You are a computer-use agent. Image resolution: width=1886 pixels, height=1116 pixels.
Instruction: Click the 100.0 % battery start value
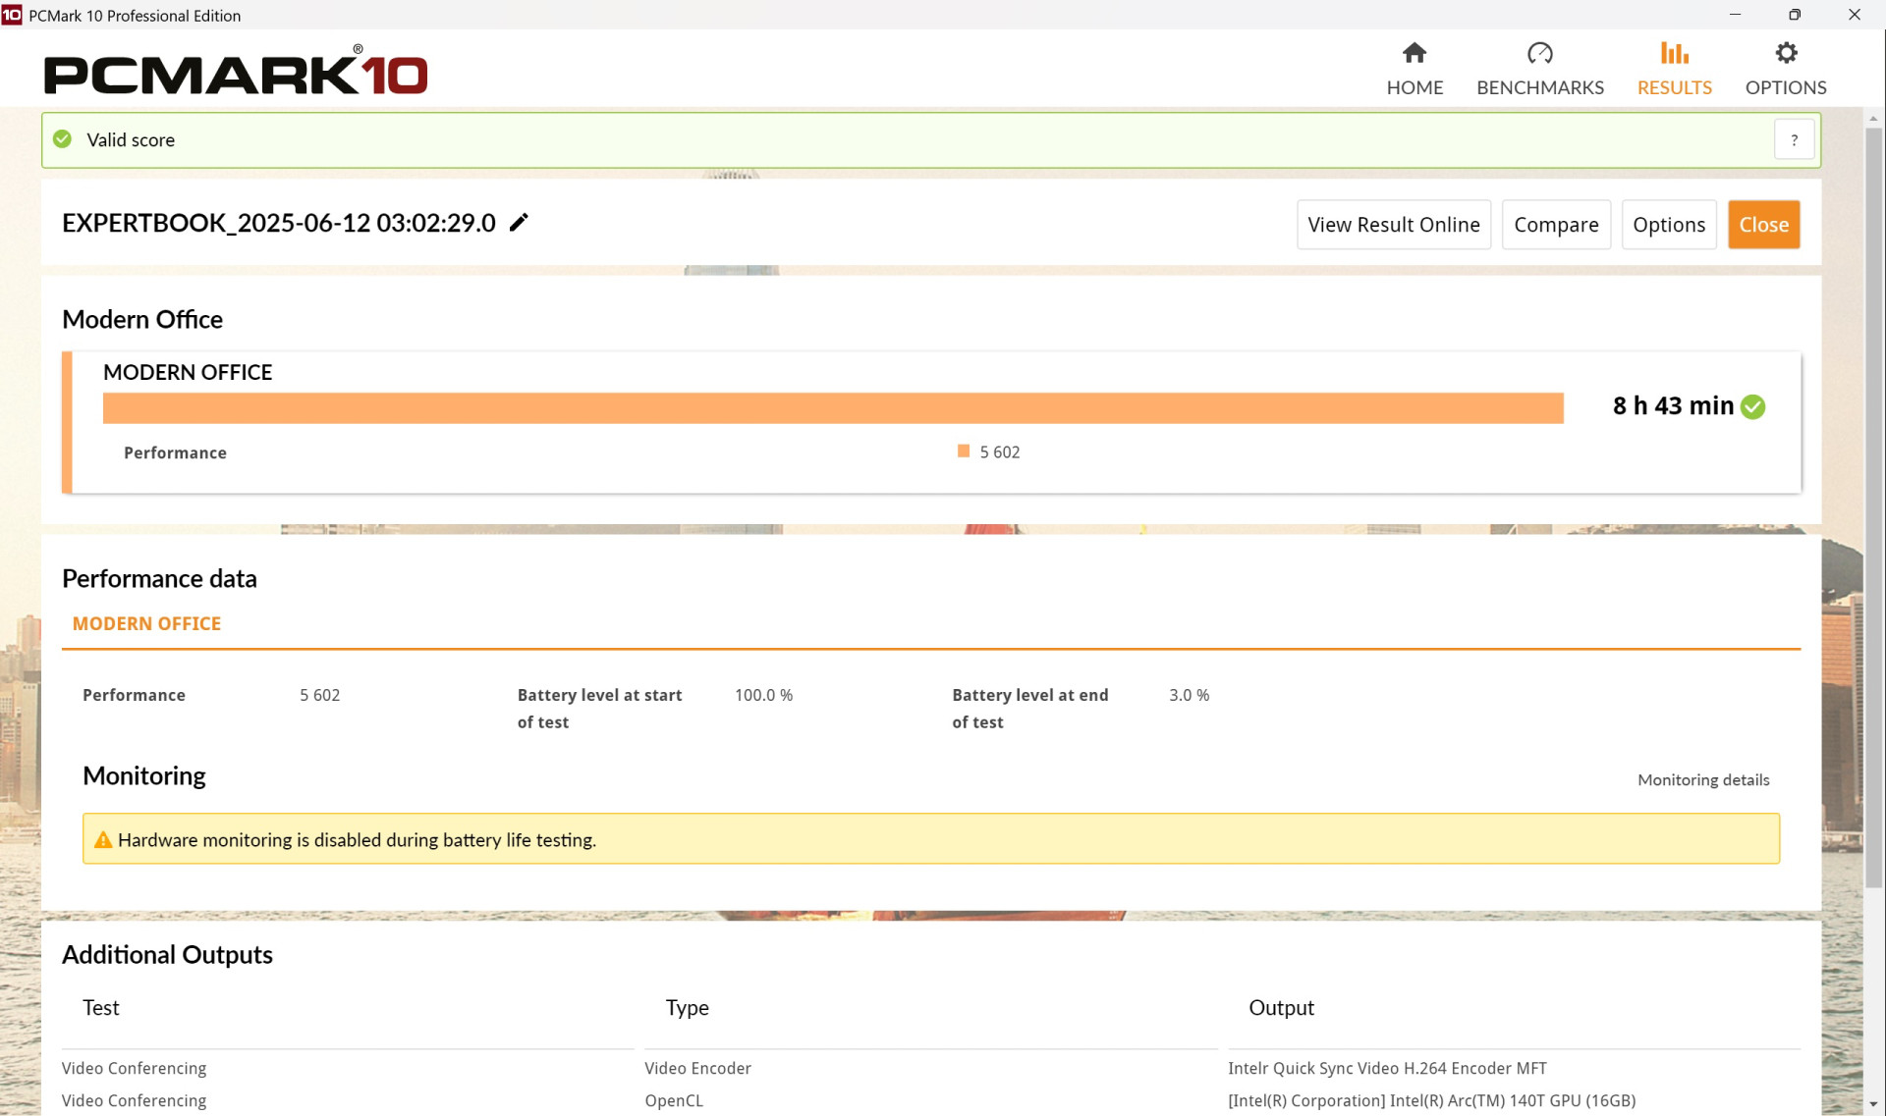(763, 695)
